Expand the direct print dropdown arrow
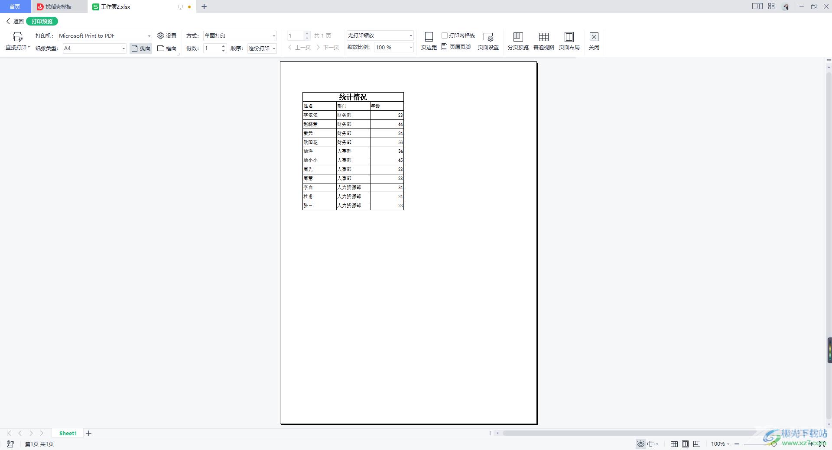Image resolution: width=832 pixels, height=450 pixels. (x=29, y=48)
